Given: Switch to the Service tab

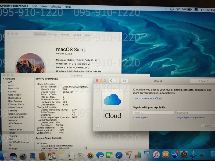Looking at the screenshot, I should pos(88,35).
